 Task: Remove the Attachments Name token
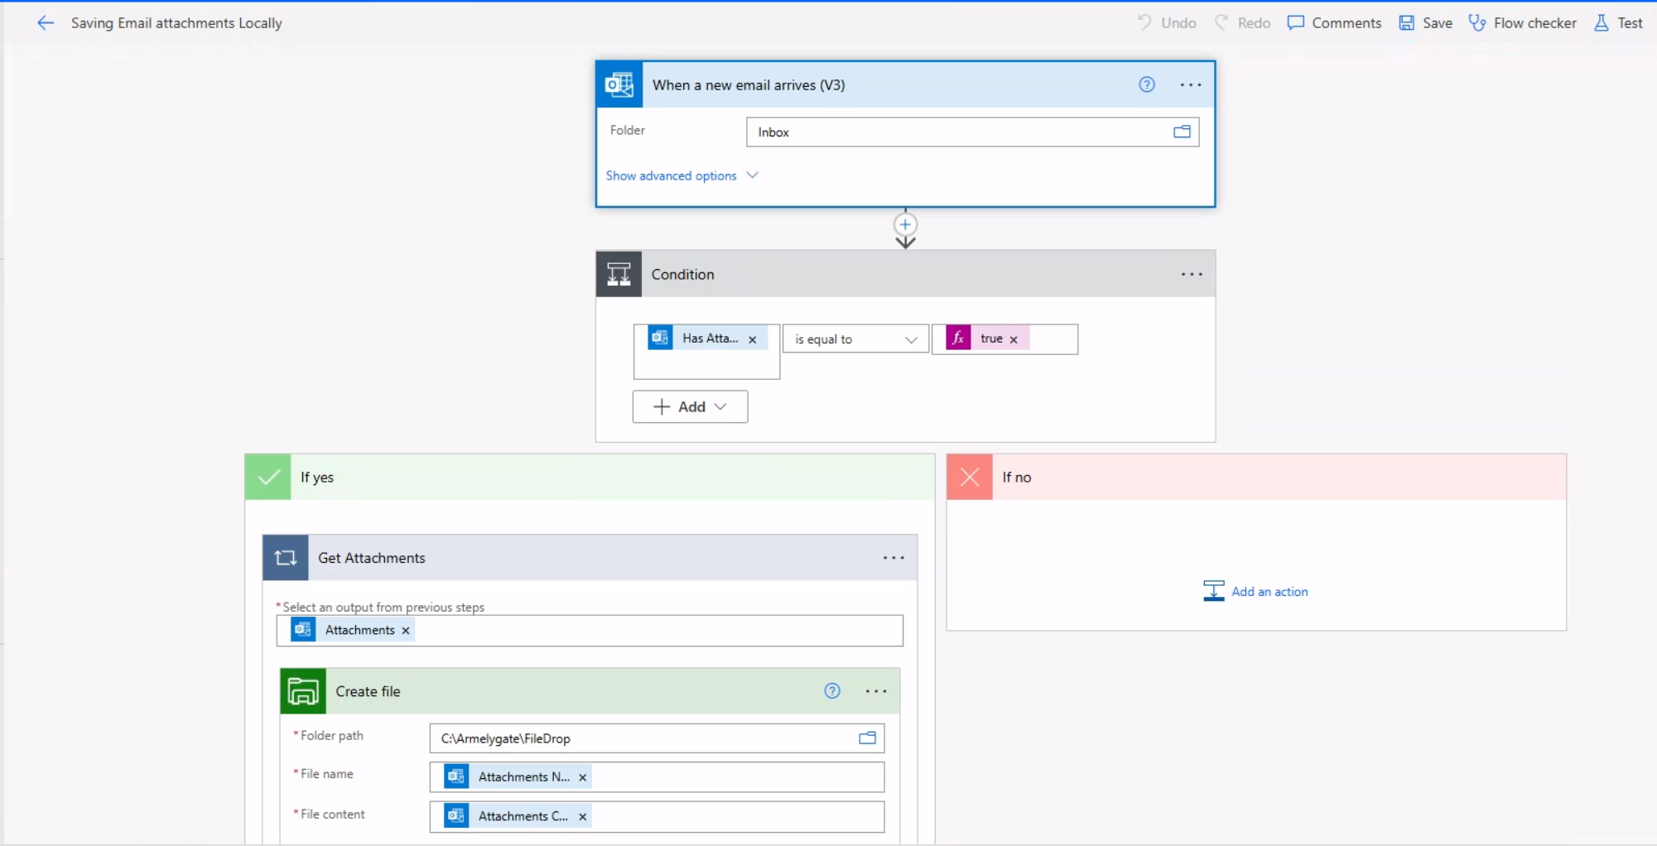[x=583, y=777]
